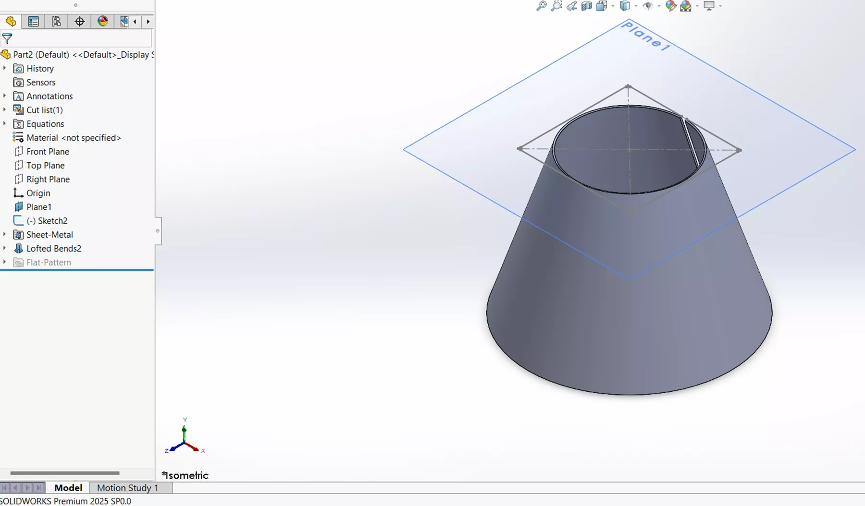Show more manager tabs with right arrow
This screenshot has width=865, height=506.
[x=148, y=21]
